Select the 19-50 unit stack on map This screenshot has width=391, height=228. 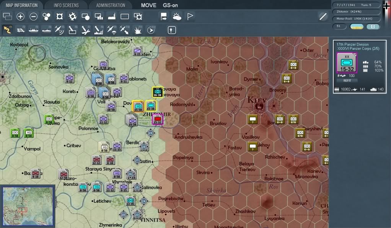coord(132,121)
